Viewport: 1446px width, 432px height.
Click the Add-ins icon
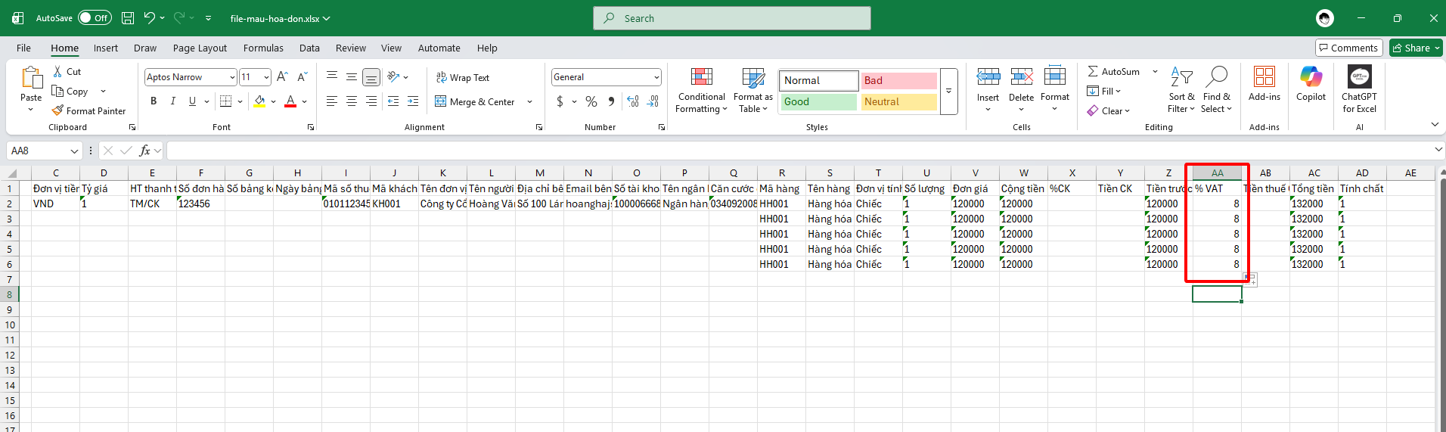pyautogui.click(x=1264, y=77)
